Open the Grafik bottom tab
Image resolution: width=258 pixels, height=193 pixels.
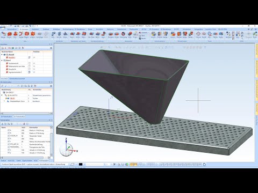point(18,161)
